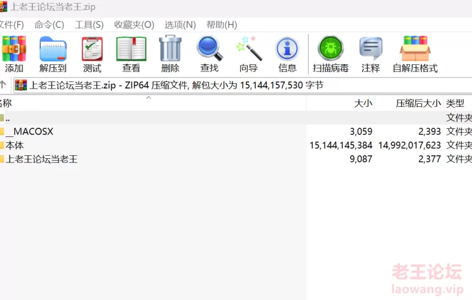Open the 查找 (Find) magnifier tool
This screenshot has width=472, height=300.
tap(209, 54)
